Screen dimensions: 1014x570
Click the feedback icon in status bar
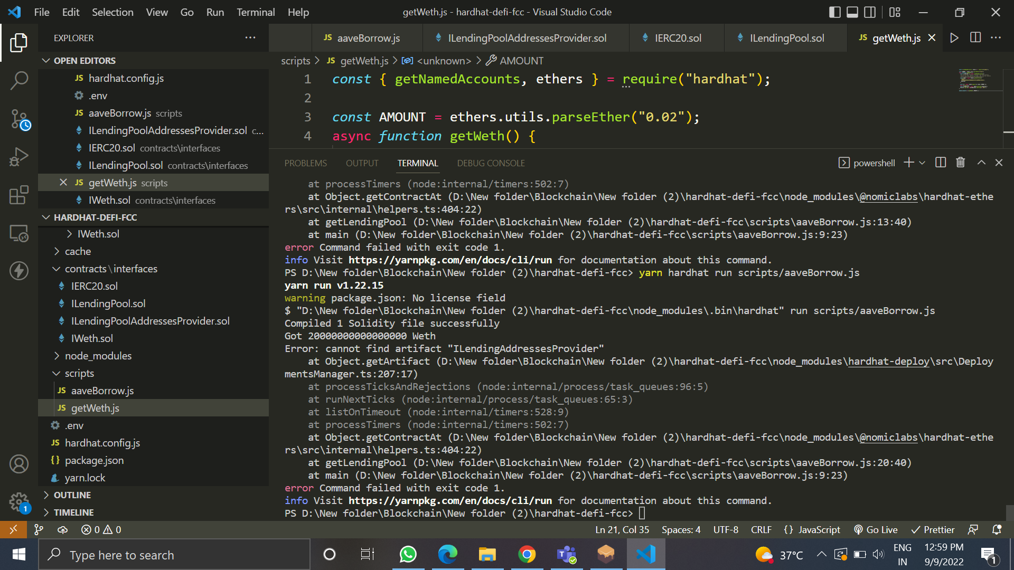pos(973,529)
